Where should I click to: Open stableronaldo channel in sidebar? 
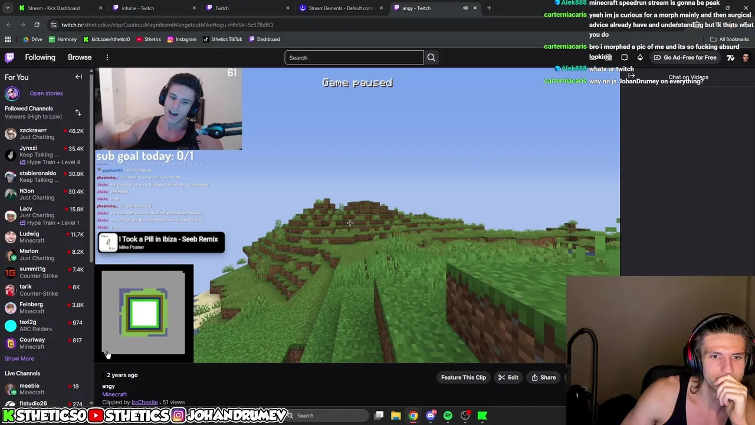tap(44, 176)
